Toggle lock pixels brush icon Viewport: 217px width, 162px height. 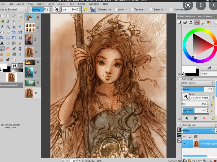click(x=190, y=137)
